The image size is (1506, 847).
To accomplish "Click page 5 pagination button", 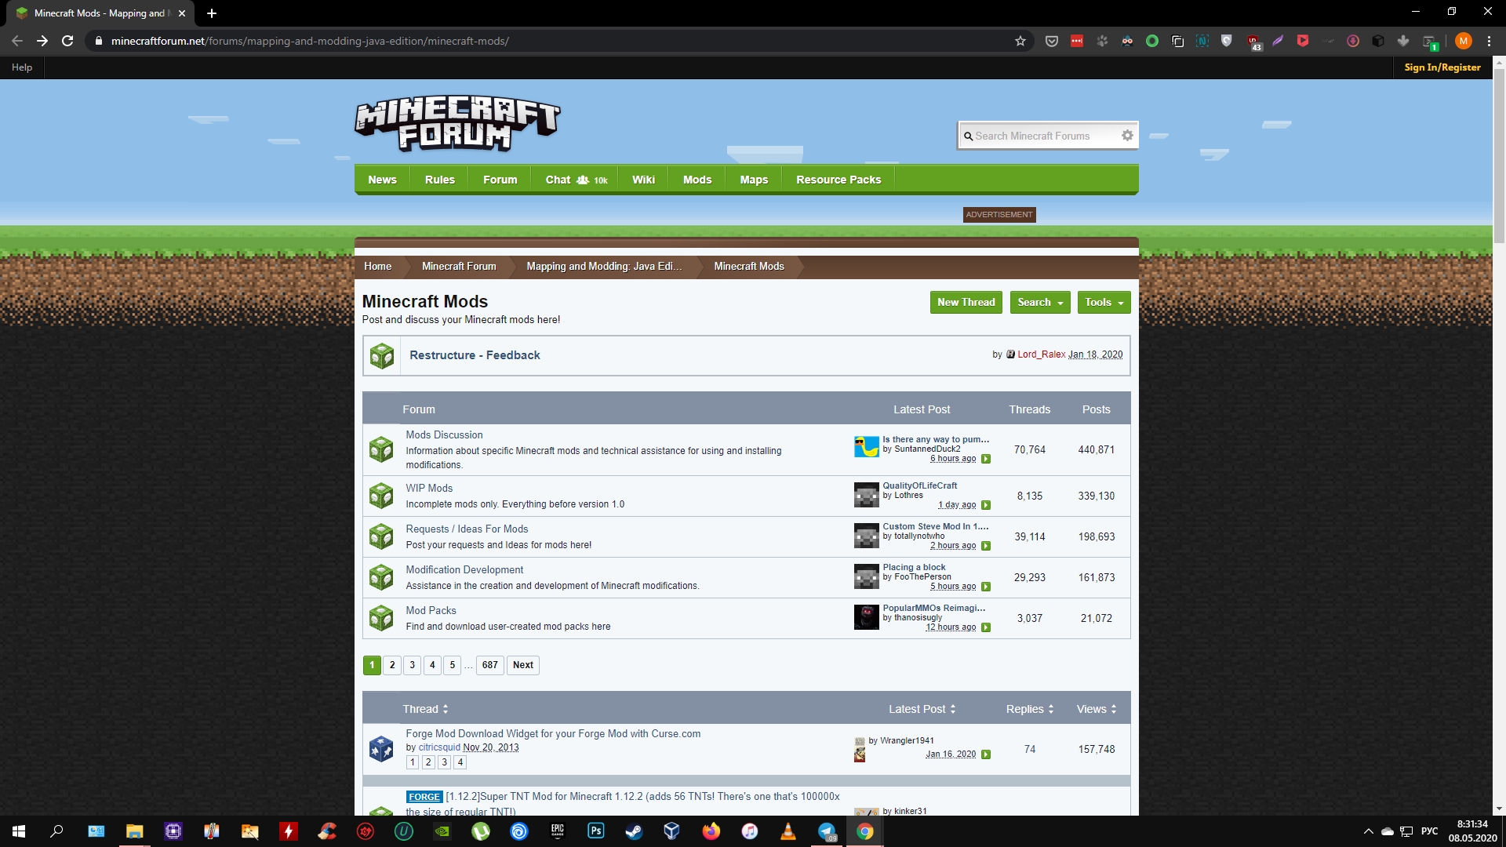I will click(x=452, y=664).
